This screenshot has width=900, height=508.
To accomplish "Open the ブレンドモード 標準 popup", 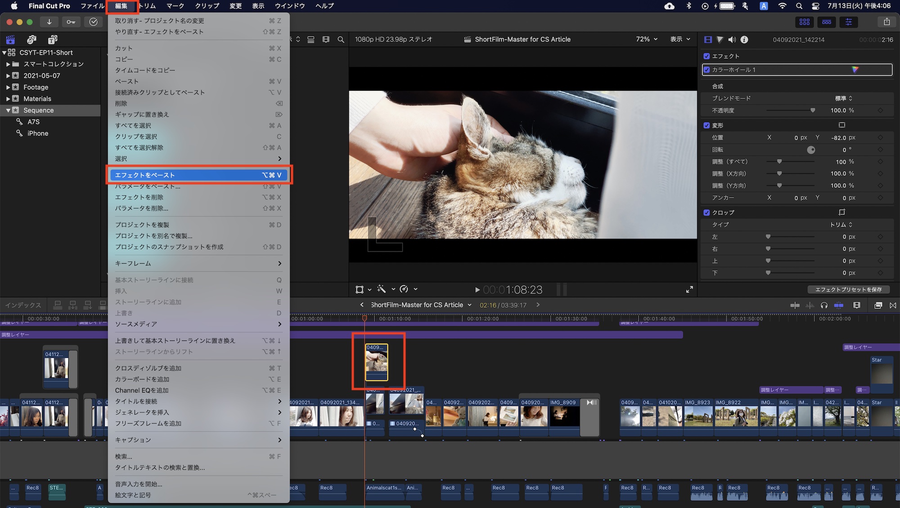I will click(843, 98).
